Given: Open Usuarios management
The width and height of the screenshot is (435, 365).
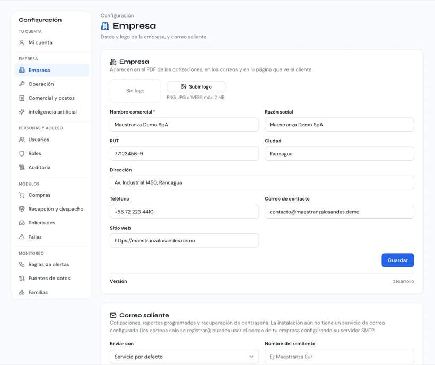Looking at the screenshot, I should pos(52,140).
